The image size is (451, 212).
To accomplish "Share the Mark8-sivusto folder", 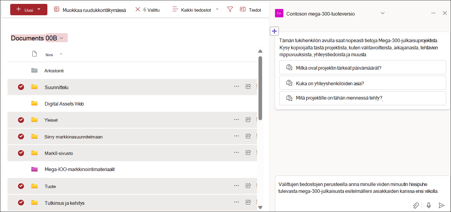I will [x=248, y=152].
